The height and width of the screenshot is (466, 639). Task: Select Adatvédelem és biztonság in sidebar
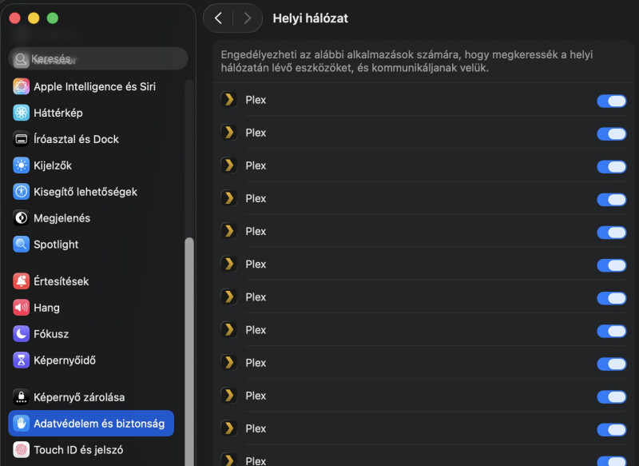point(91,423)
